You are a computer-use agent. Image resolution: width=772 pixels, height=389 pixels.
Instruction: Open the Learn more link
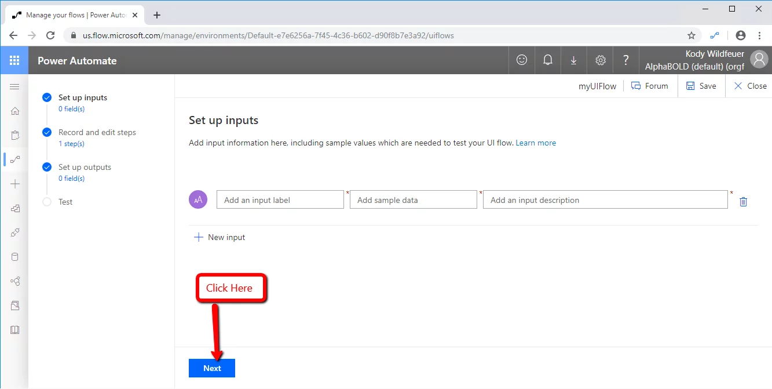[x=536, y=143]
